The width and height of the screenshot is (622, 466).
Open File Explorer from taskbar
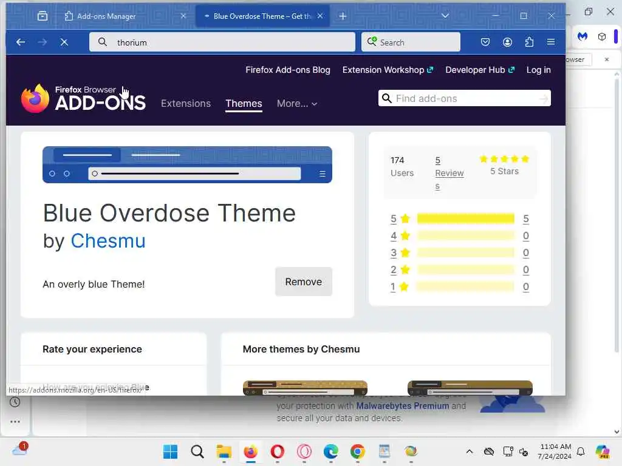pyautogui.click(x=224, y=451)
